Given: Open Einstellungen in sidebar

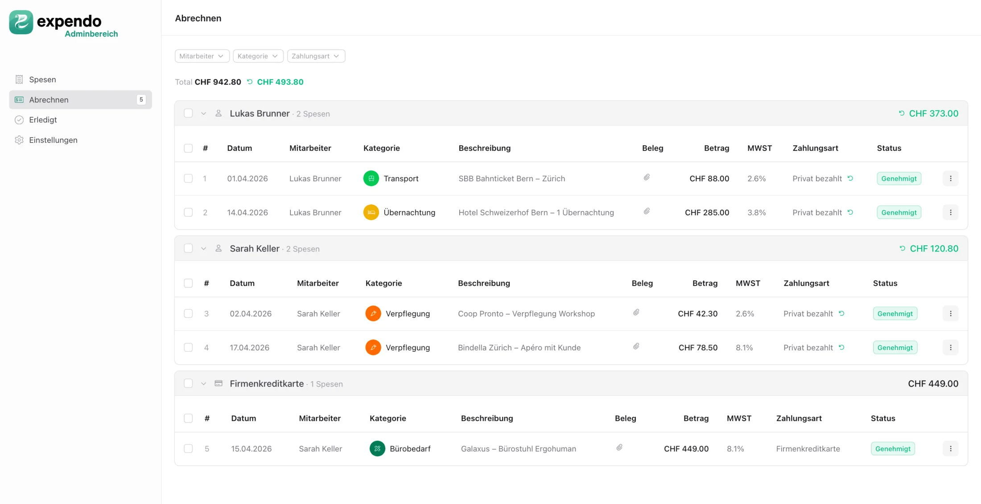Looking at the screenshot, I should coord(80,140).
